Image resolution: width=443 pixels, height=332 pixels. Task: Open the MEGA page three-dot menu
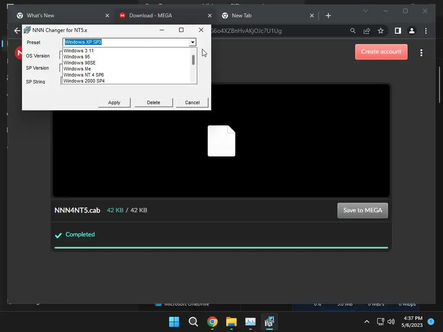[421, 53]
